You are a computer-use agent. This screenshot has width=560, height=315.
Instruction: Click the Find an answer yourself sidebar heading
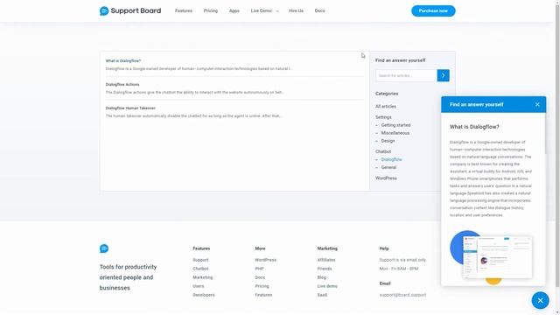click(x=401, y=60)
